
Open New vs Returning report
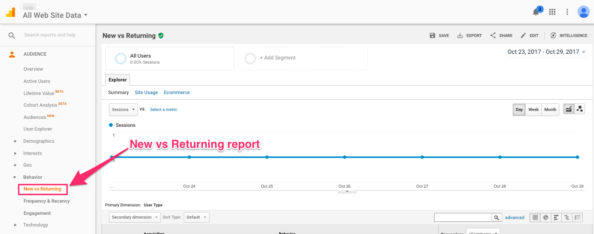(x=43, y=189)
